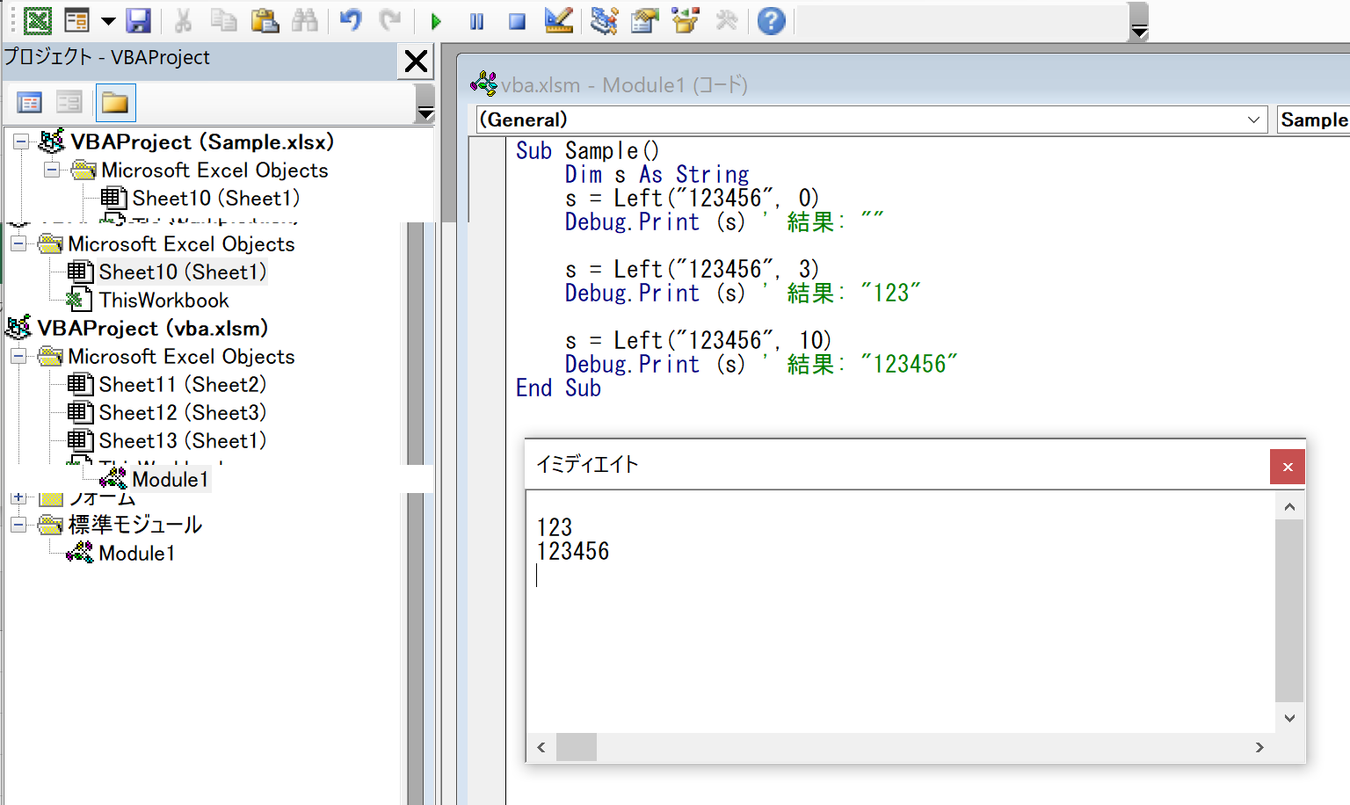Open Visual Basic Help

pos(771,20)
